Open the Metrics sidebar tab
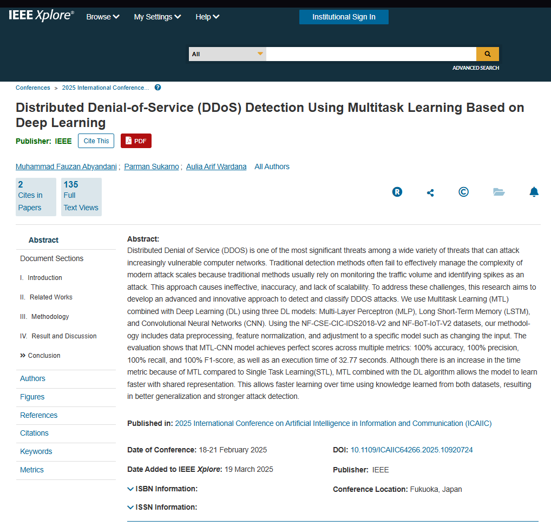This screenshot has height=527, width=551. [31, 470]
